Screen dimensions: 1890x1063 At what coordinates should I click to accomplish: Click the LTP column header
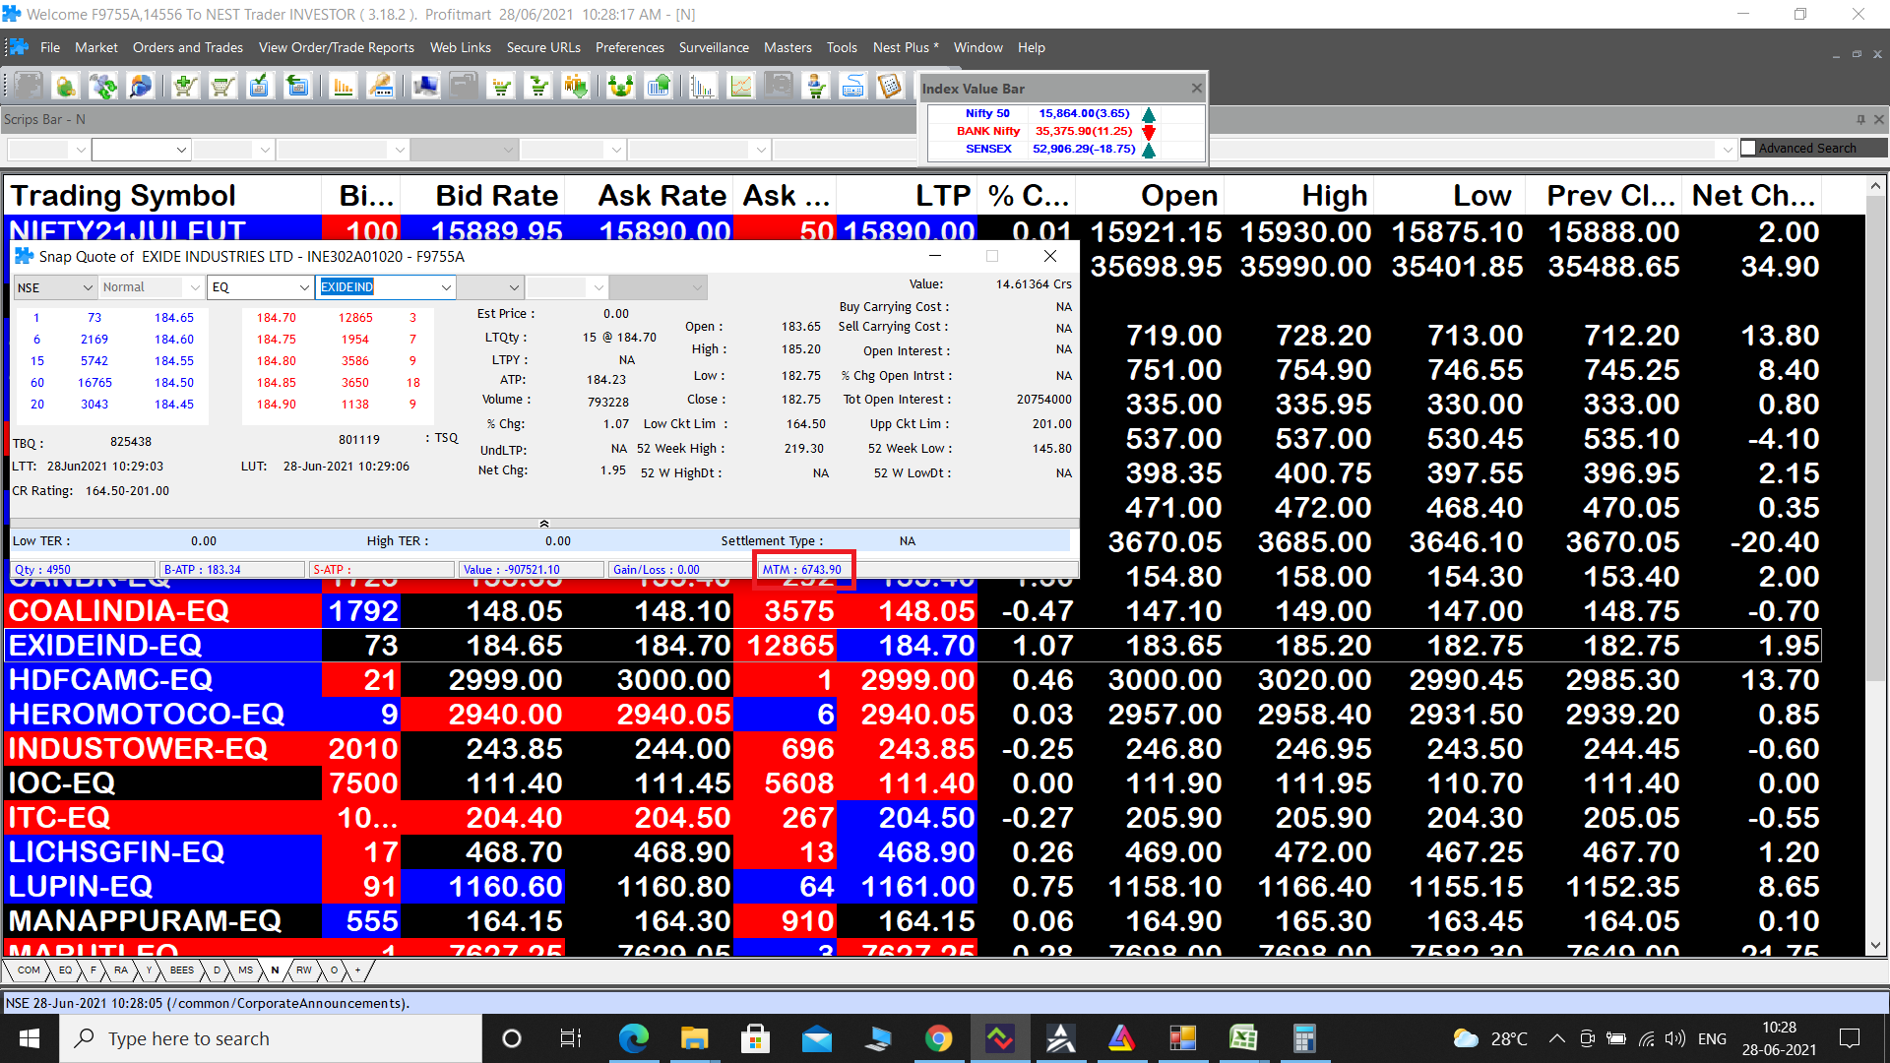pos(907,196)
